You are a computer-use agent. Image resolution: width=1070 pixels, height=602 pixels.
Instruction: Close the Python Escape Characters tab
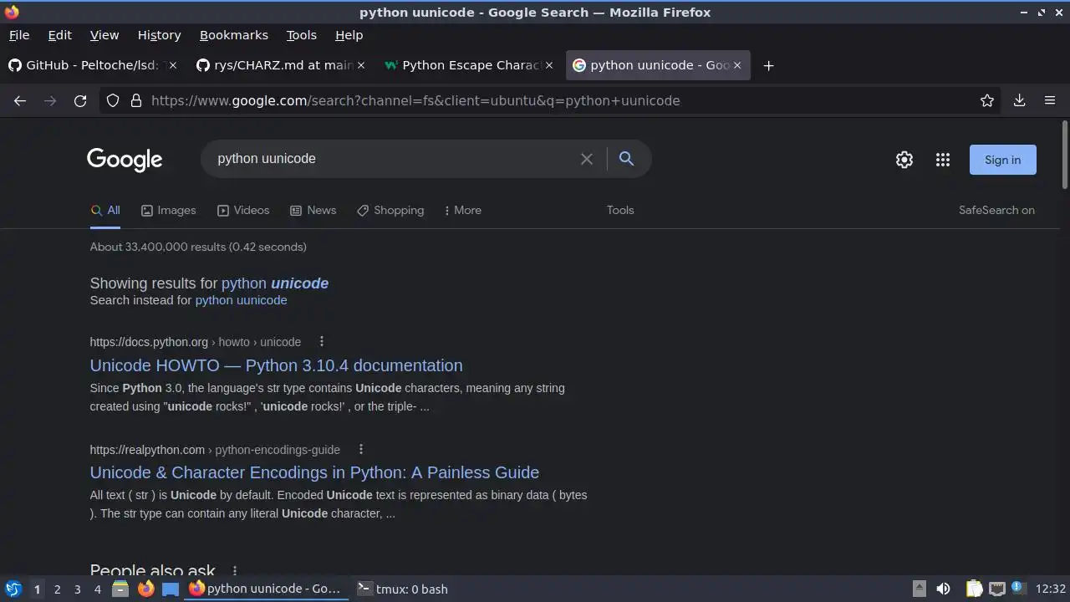[549, 65]
